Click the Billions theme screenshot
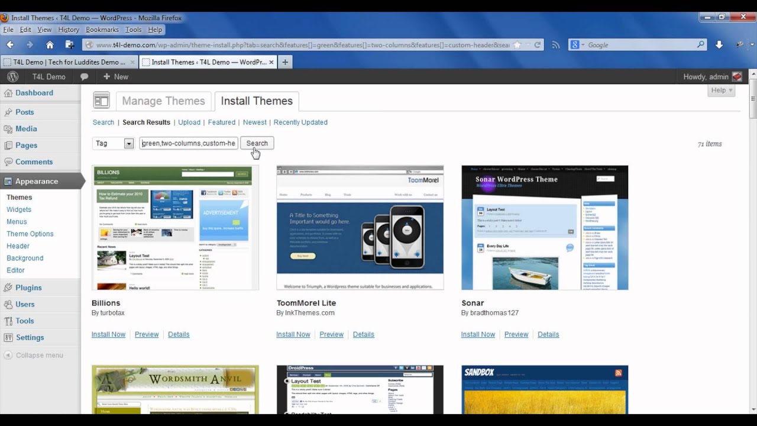Viewport: 757px width, 426px height. pos(175,228)
